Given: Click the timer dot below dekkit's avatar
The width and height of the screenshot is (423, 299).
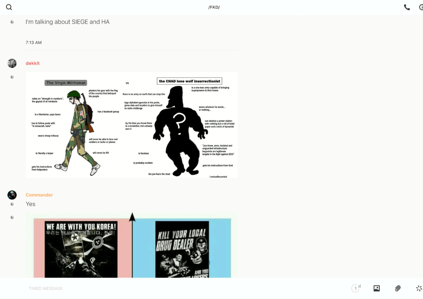Looking at the screenshot, I should (x=12, y=77).
